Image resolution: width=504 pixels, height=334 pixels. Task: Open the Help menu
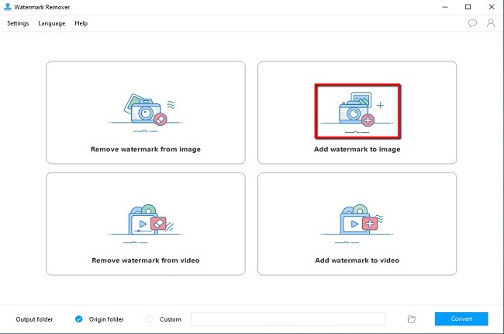tap(81, 23)
